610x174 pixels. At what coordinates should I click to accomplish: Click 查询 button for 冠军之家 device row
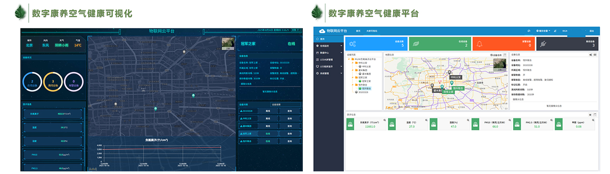tap(289, 134)
